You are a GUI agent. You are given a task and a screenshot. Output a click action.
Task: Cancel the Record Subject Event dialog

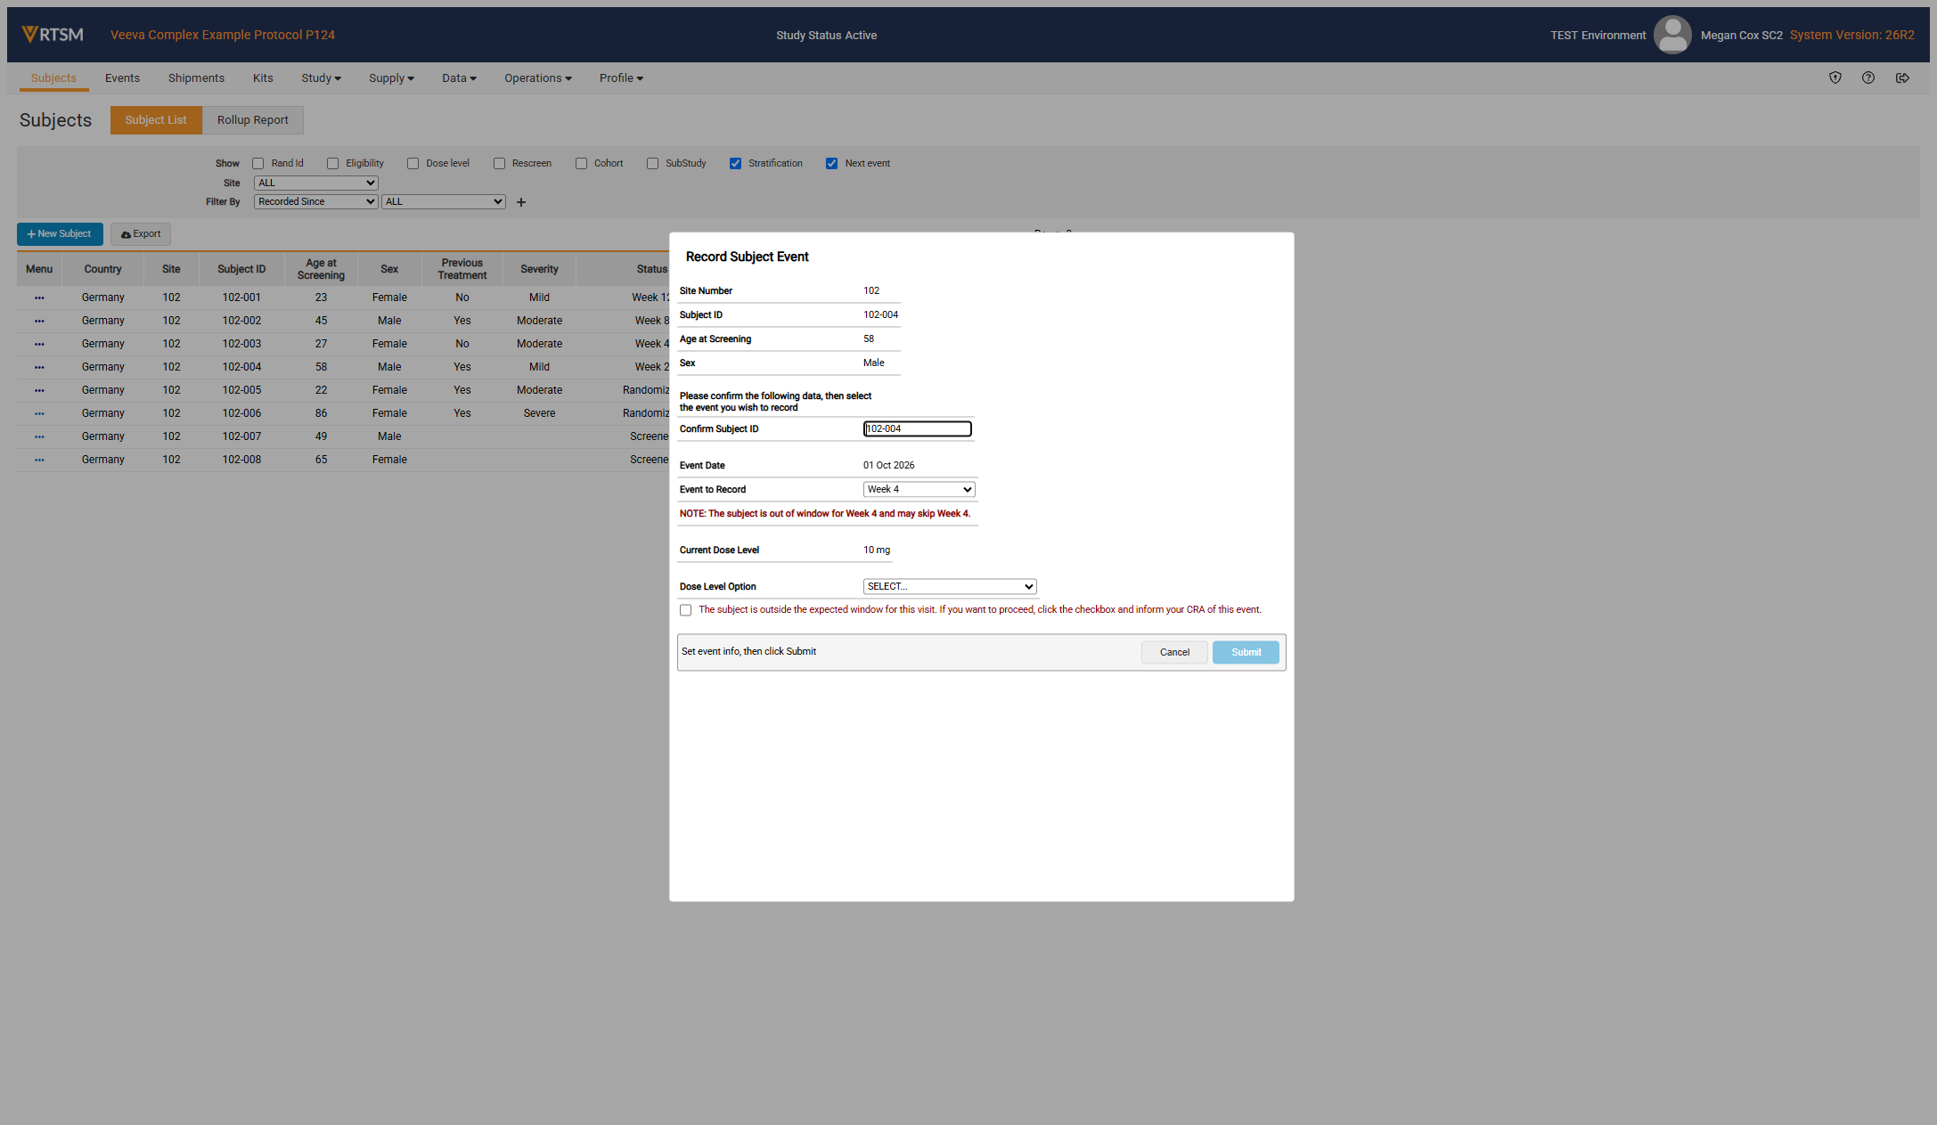pos(1174,653)
